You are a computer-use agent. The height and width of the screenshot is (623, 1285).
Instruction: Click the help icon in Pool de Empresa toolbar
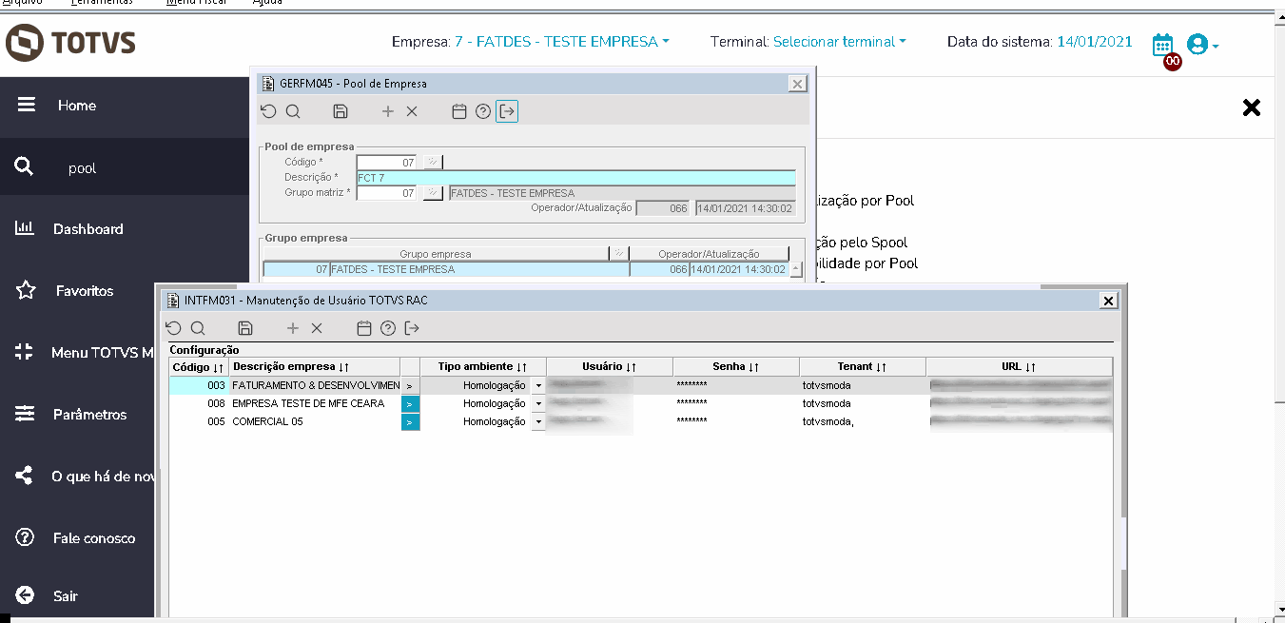pyautogui.click(x=482, y=111)
